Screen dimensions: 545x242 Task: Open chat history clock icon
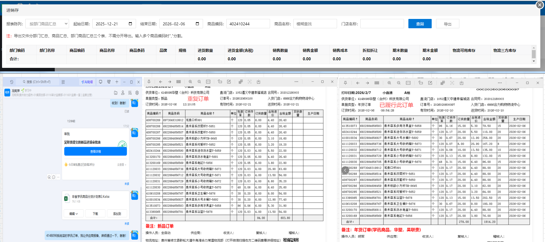click(x=12, y=82)
